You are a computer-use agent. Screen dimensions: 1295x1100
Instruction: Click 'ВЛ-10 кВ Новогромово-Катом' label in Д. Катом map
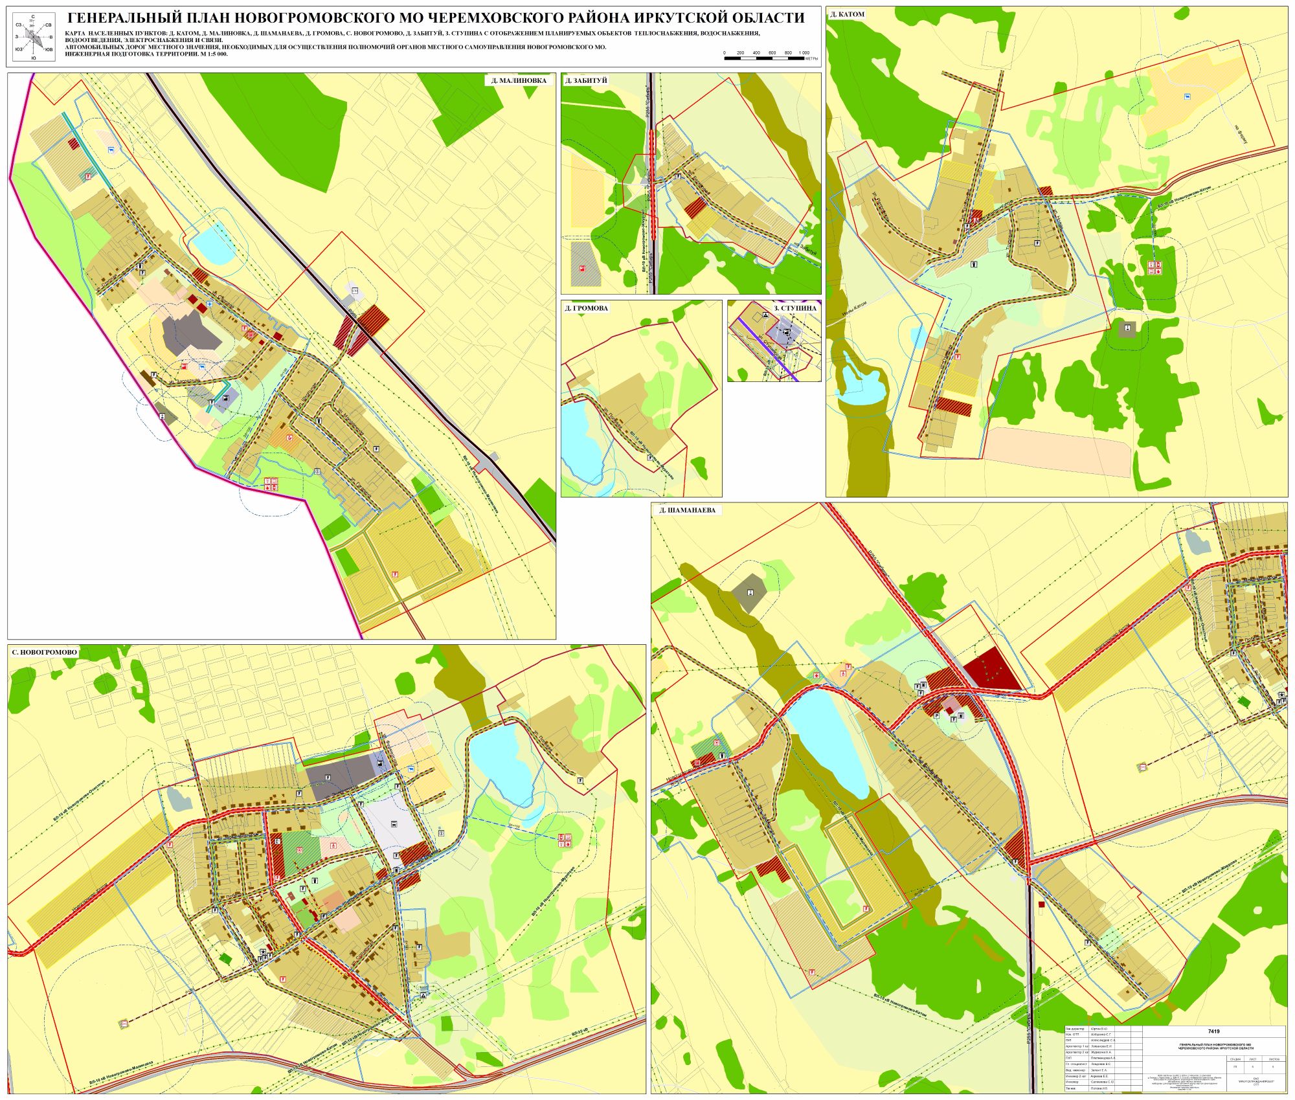pyautogui.click(x=1184, y=198)
